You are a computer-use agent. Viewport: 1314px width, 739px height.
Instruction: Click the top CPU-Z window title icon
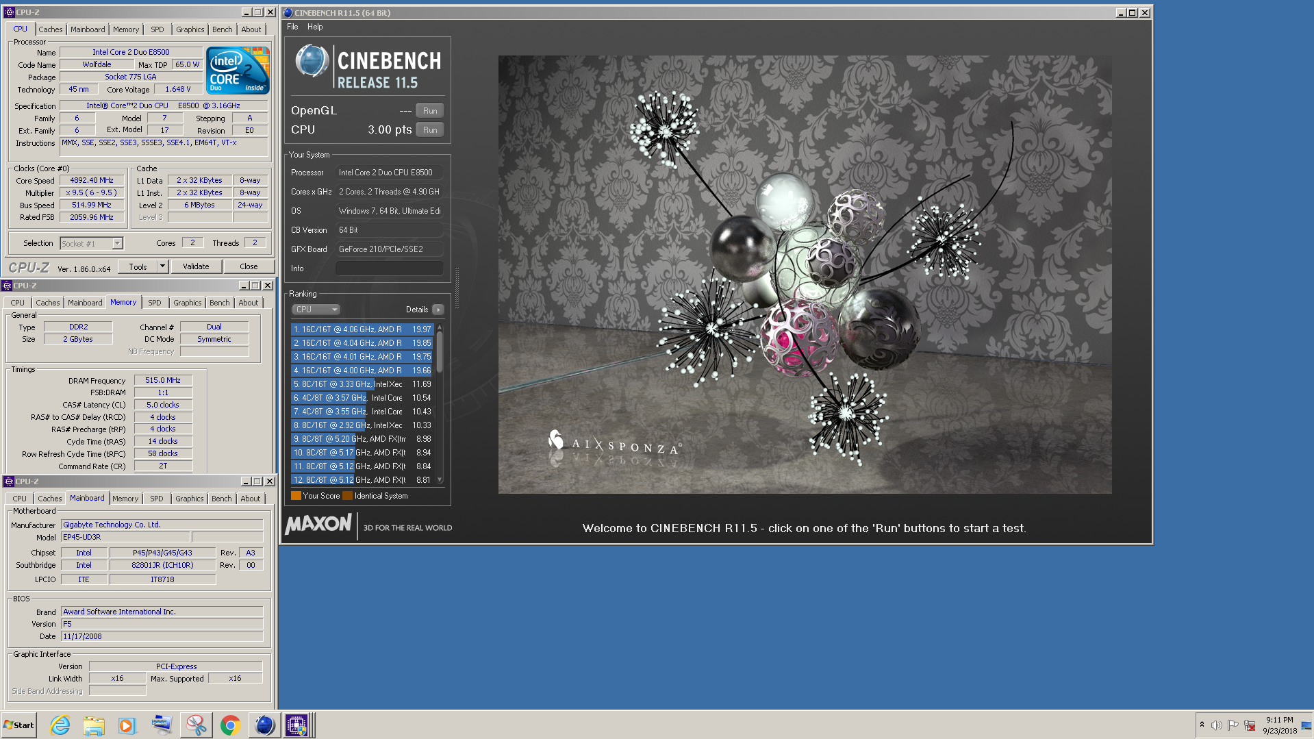click(10, 12)
